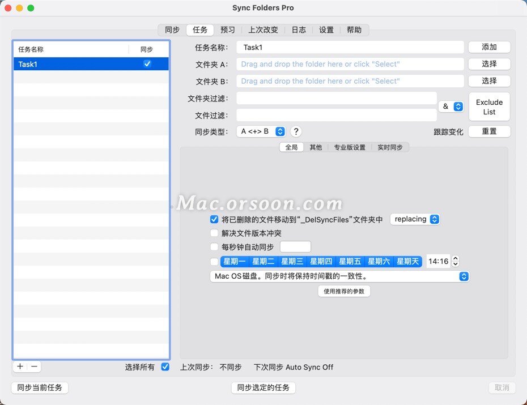Viewport: 527px width, 405px height.
Task: Switch to the 日志 tab
Action: (x=299, y=29)
